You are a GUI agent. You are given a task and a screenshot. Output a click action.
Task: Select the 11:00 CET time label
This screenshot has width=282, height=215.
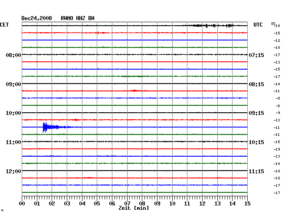pos(13,142)
